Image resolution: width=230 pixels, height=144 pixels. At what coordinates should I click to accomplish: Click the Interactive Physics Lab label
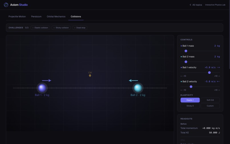[x=215, y=5]
